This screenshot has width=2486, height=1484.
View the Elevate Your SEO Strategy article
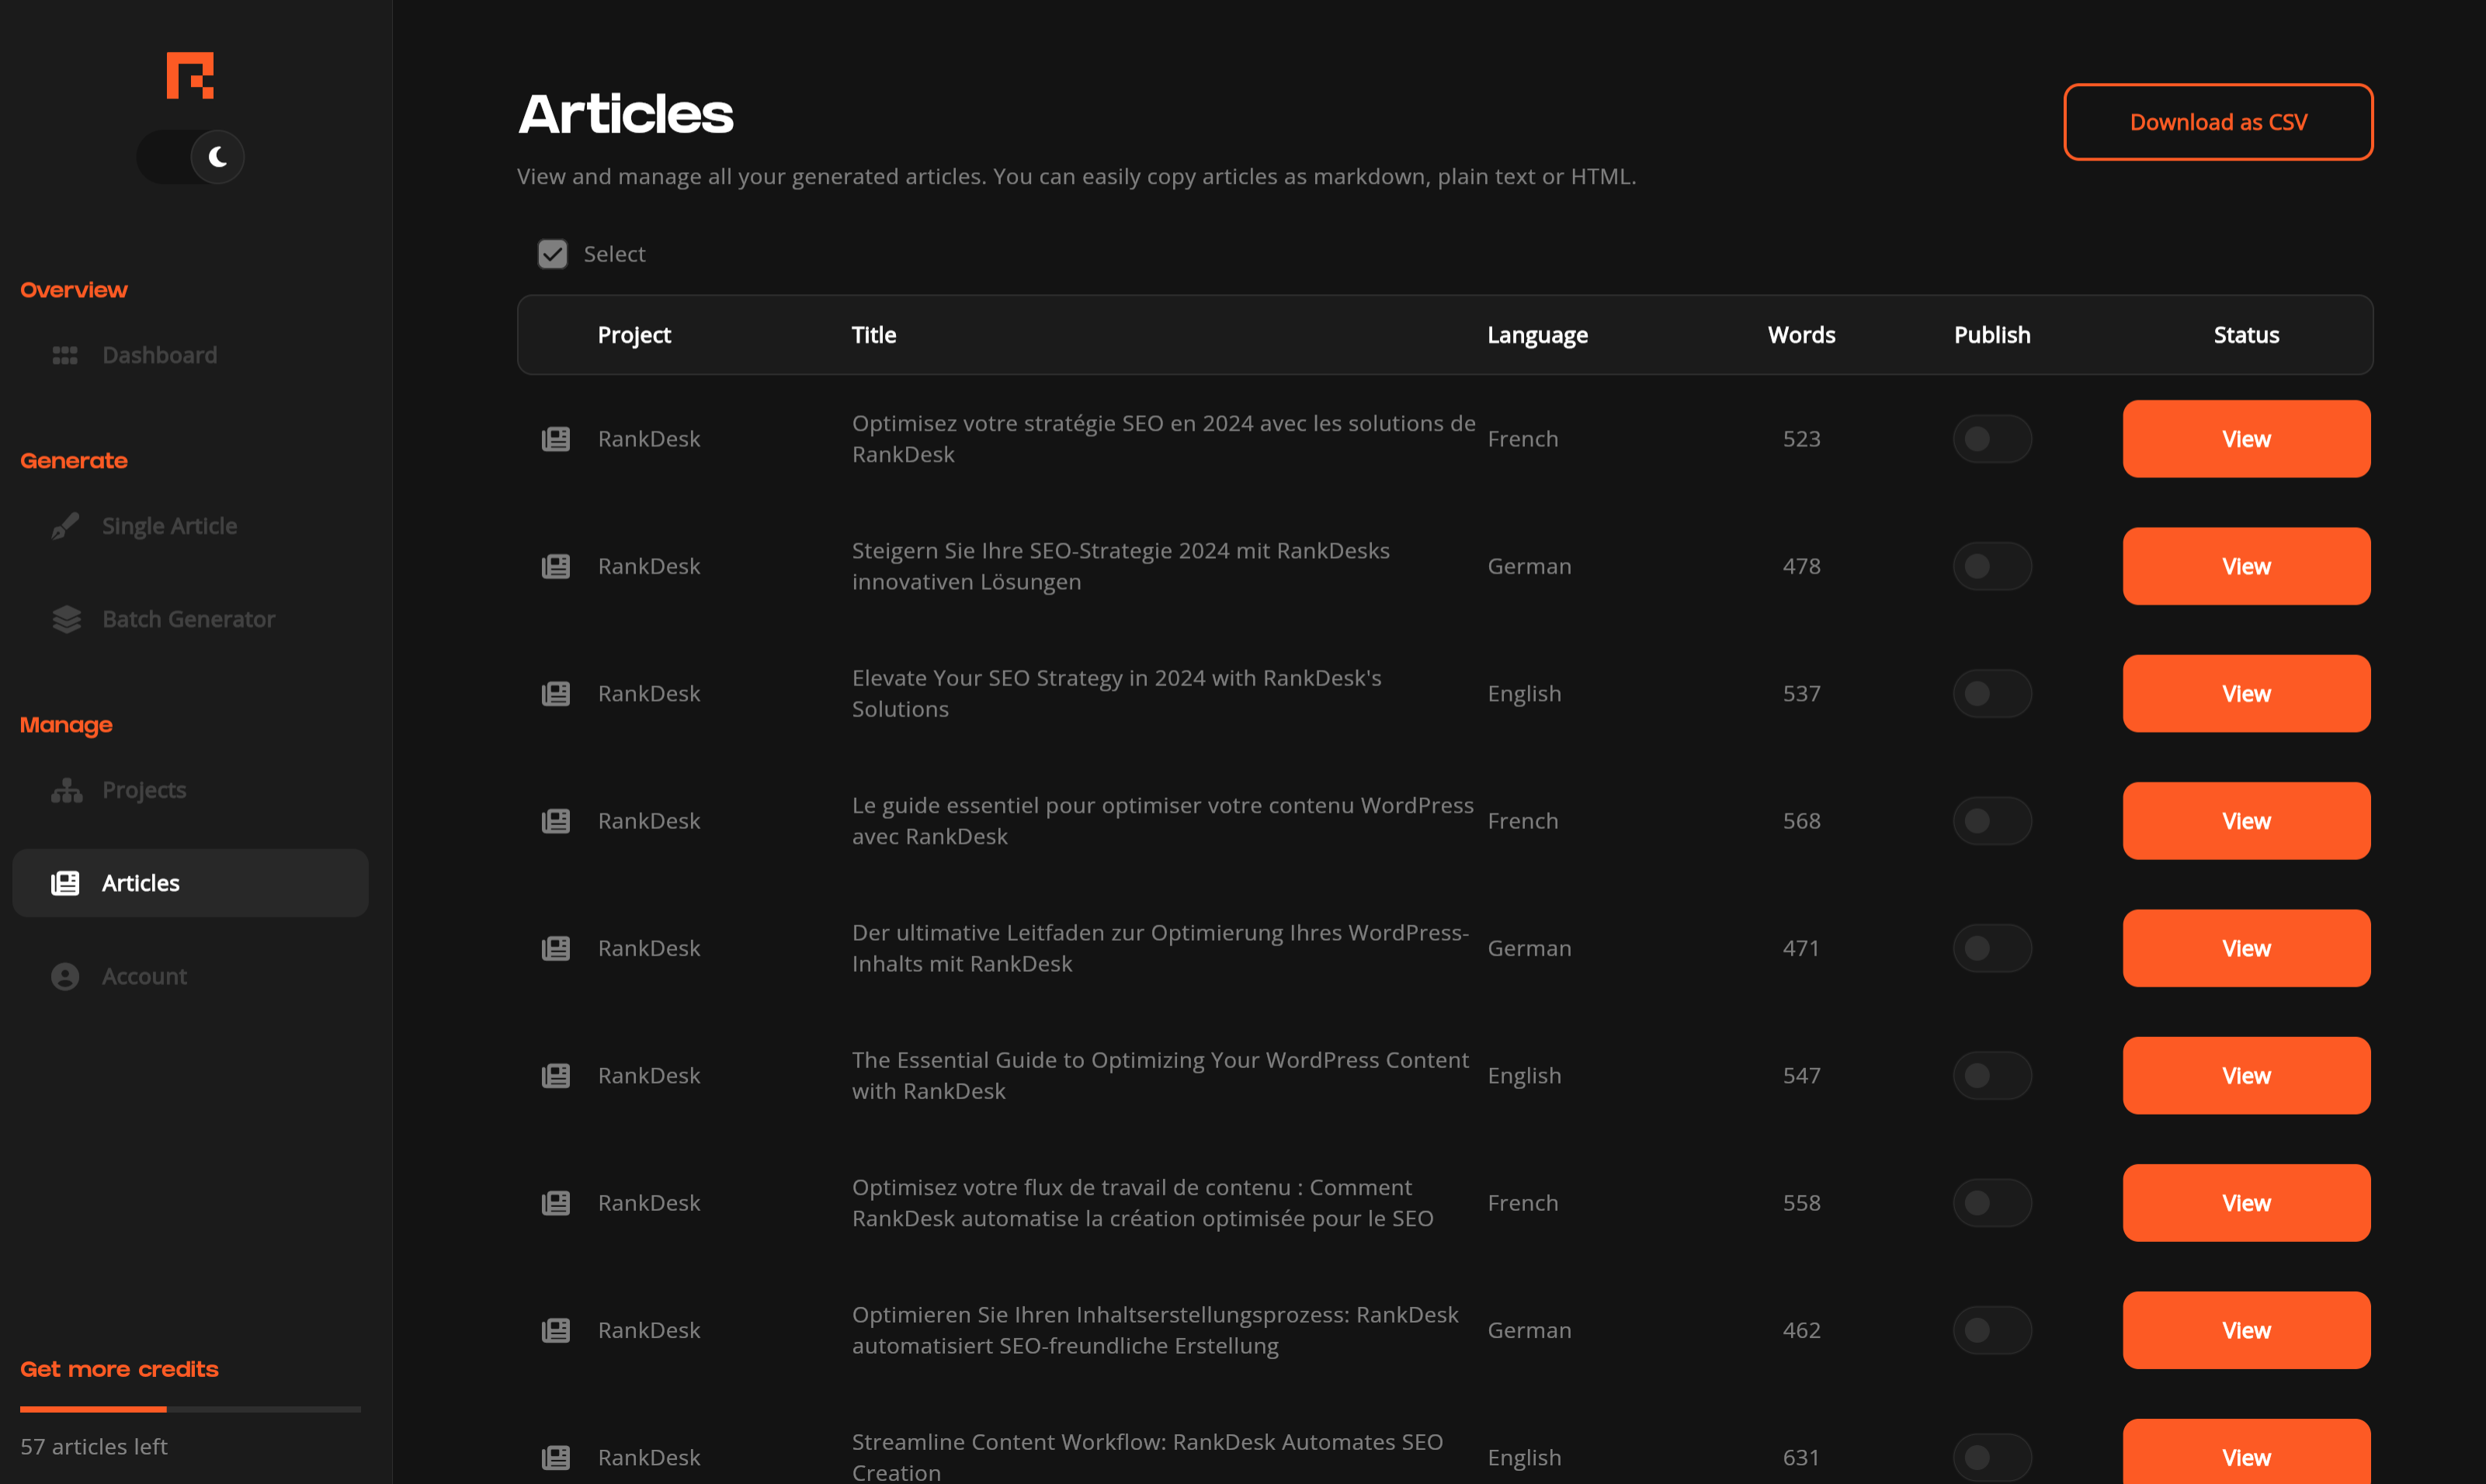[2246, 693]
